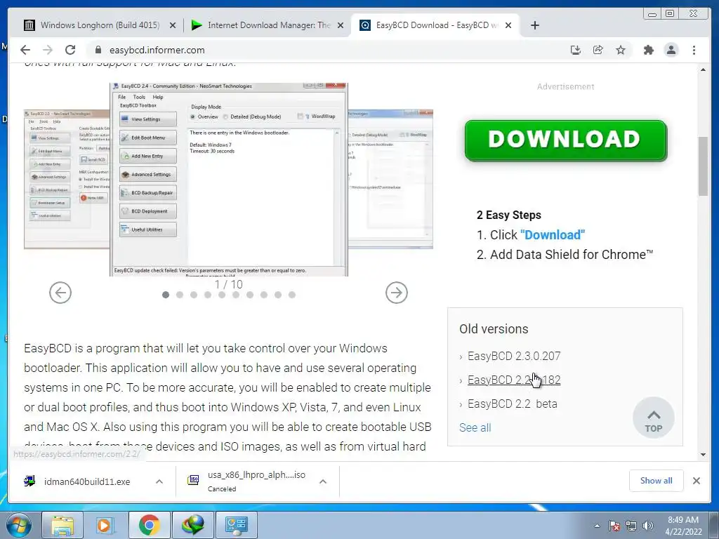Close the Internet Download Manager tab

pos(341,25)
